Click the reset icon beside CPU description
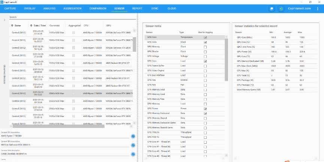Viewport: 324px width, 162px height. point(133,136)
